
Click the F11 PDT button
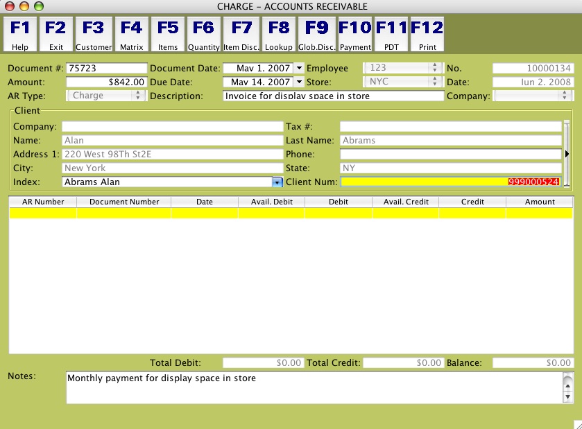(x=391, y=34)
